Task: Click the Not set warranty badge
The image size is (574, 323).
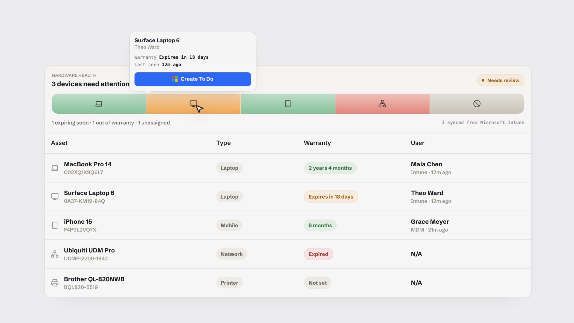Action: click(x=317, y=283)
